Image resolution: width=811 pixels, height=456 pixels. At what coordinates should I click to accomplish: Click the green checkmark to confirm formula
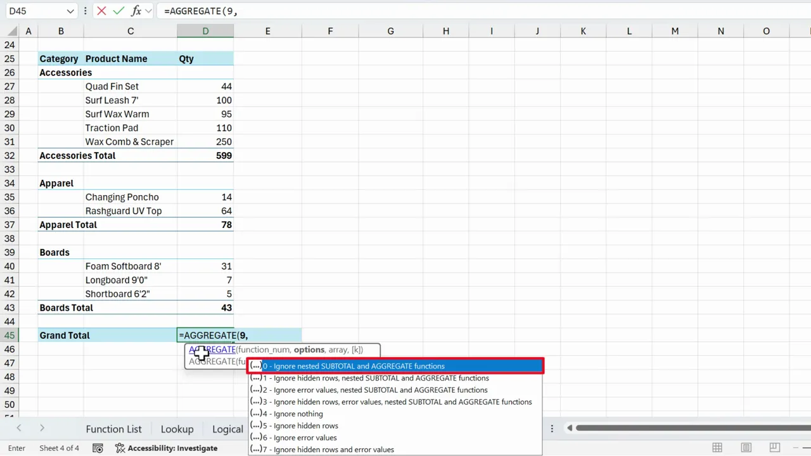coord(118,11)
